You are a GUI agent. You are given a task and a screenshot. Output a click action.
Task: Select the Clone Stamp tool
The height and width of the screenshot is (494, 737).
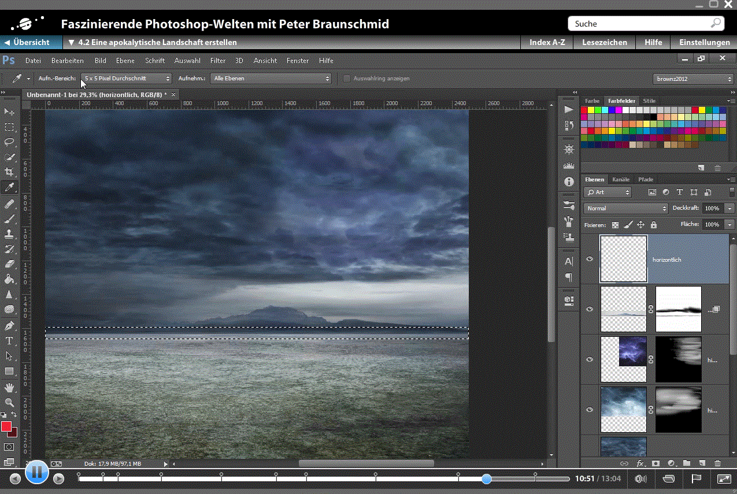pyautogui.click(x=9, y=234)
